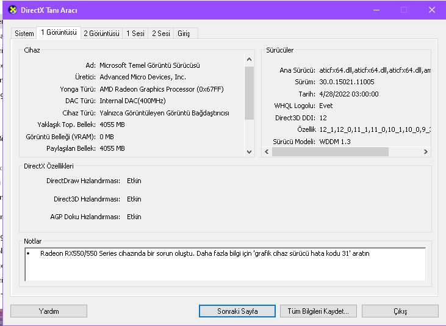The image size is (446, 326).
Task: Click the 'Görüntü Belleği (VRAM):' label
Action: click(x=60, y=137)
